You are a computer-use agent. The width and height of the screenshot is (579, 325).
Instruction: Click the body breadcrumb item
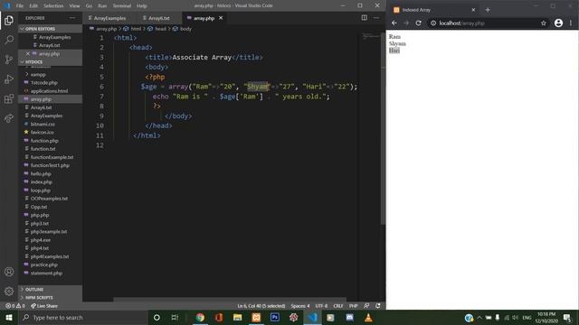(x=185, y=29)
